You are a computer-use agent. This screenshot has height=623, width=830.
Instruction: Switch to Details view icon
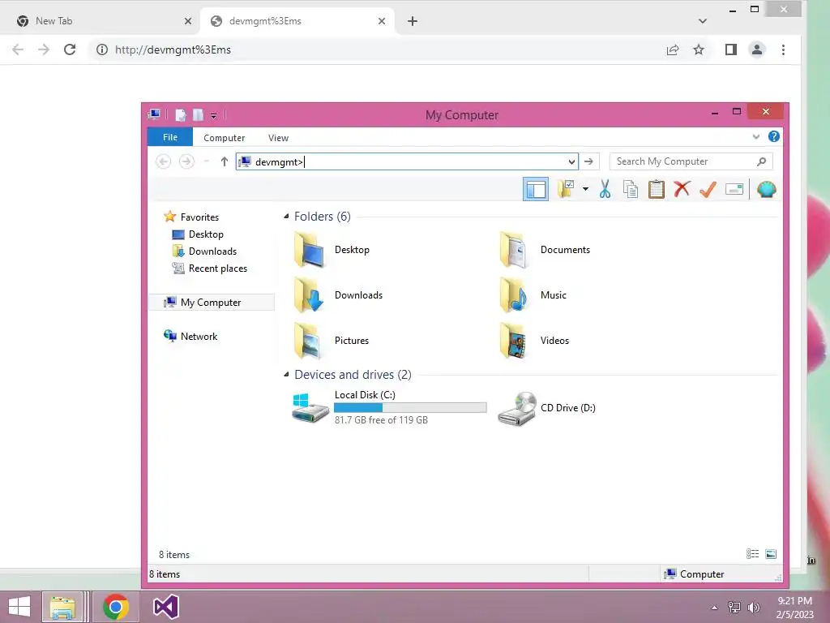coord(752,553)
